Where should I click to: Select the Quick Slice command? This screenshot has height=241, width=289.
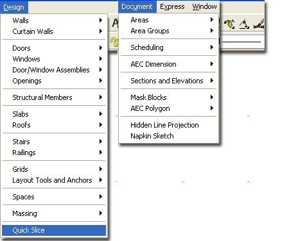54,230
